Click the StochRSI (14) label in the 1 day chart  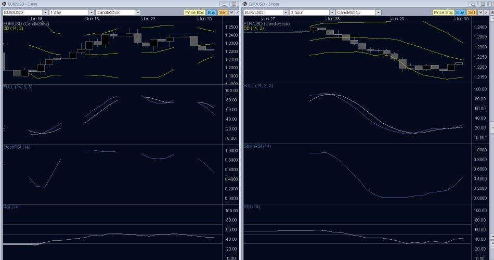coord(17,147)
